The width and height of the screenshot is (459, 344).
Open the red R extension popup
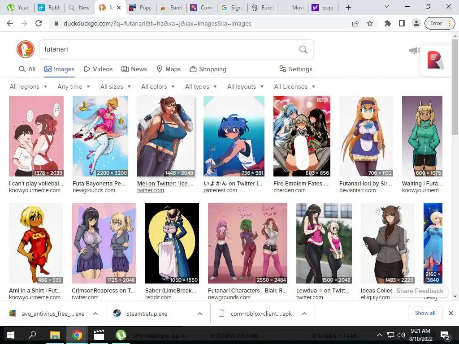pyautogui.click(x=435, y=60)
